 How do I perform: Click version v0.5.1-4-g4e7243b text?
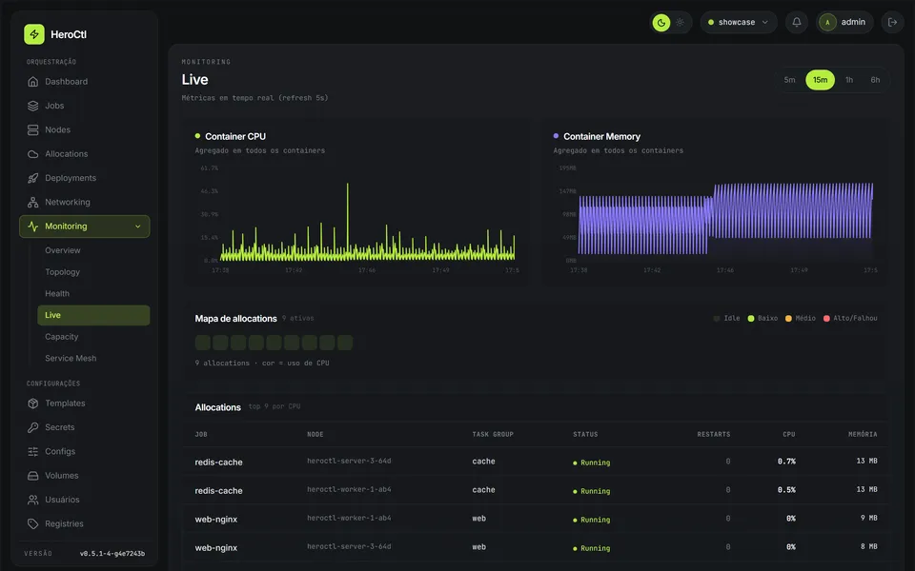[112, 554]
